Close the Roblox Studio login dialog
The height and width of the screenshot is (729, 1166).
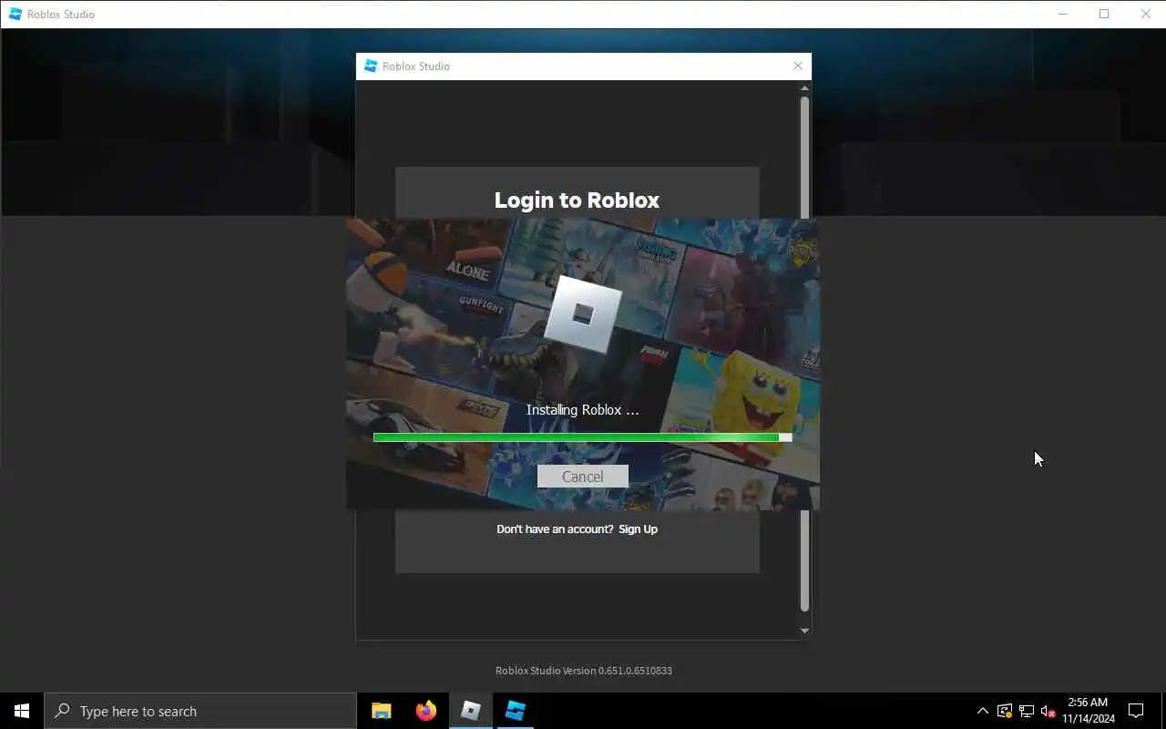point(798,66)
